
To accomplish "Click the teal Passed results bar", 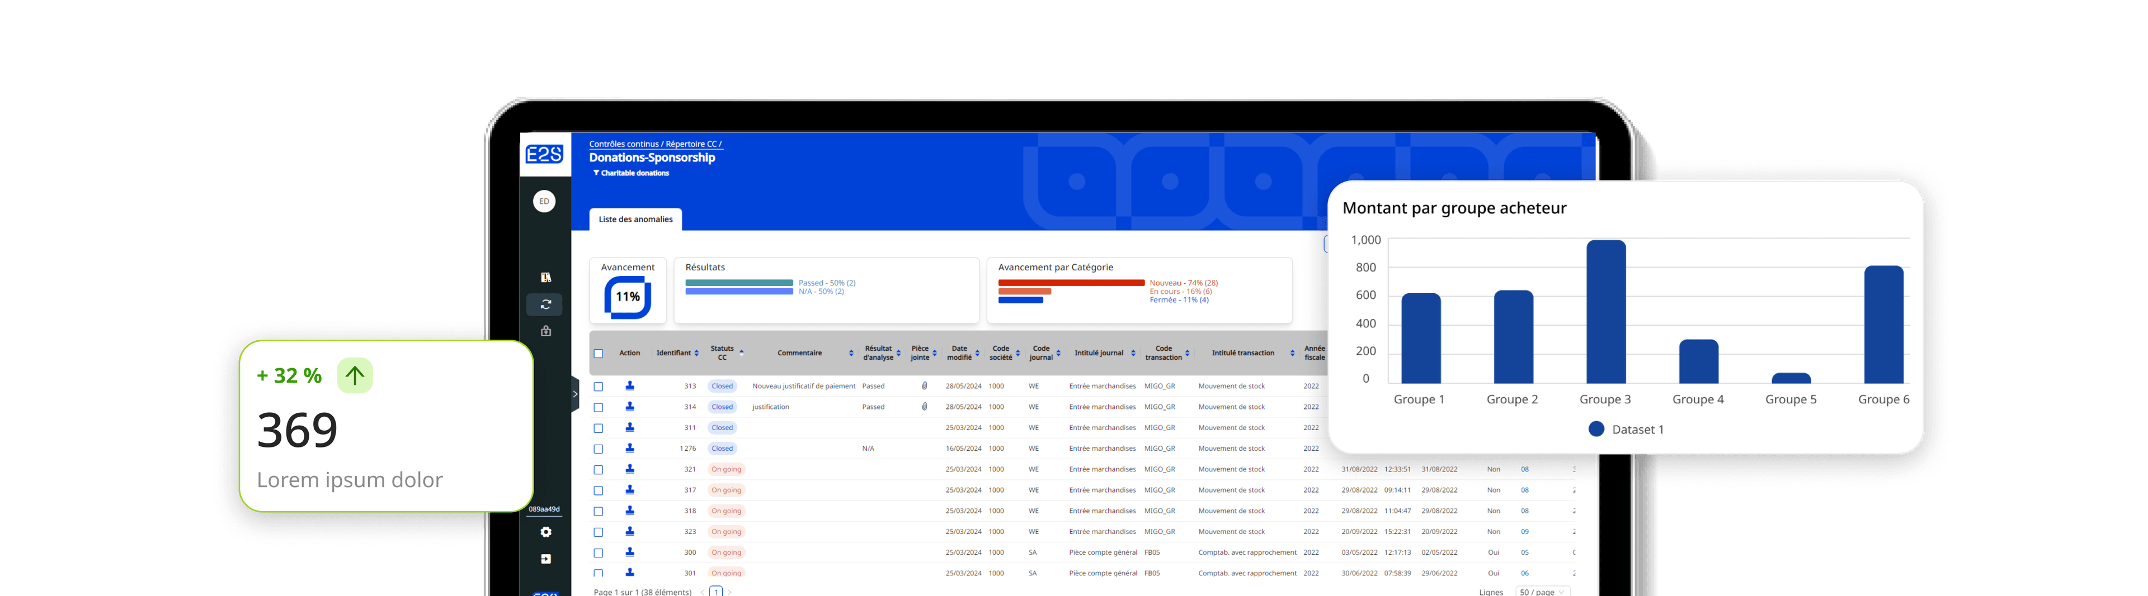I will [739, 283].
